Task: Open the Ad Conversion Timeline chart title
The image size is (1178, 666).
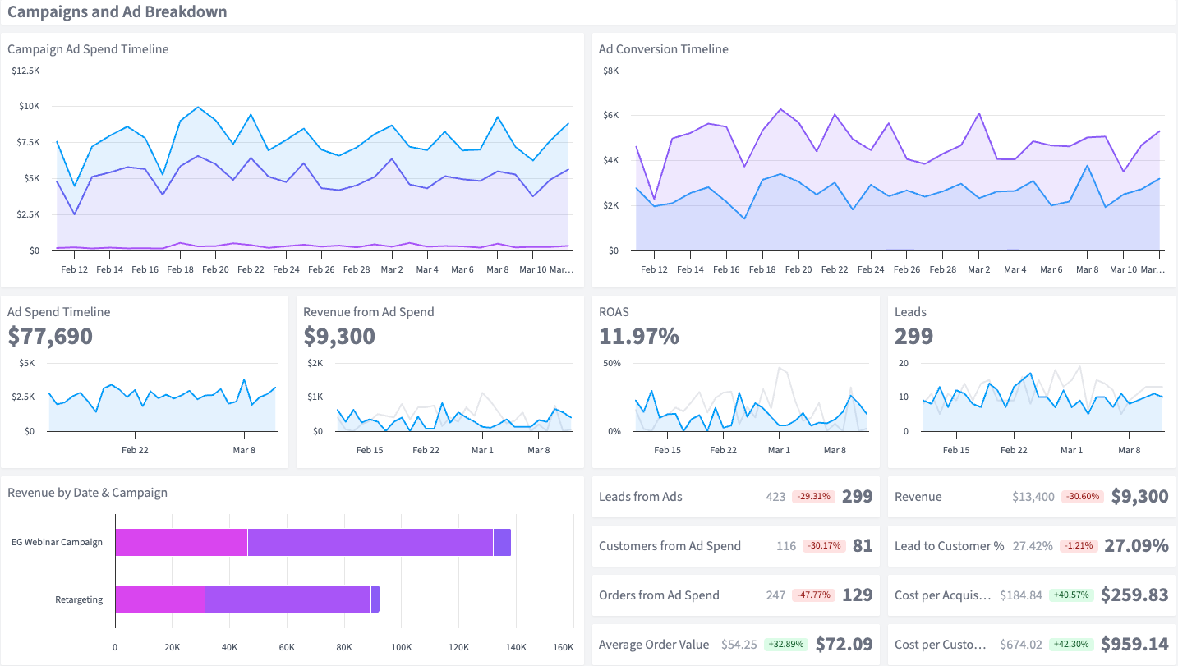Action: [x=663, y=49]
